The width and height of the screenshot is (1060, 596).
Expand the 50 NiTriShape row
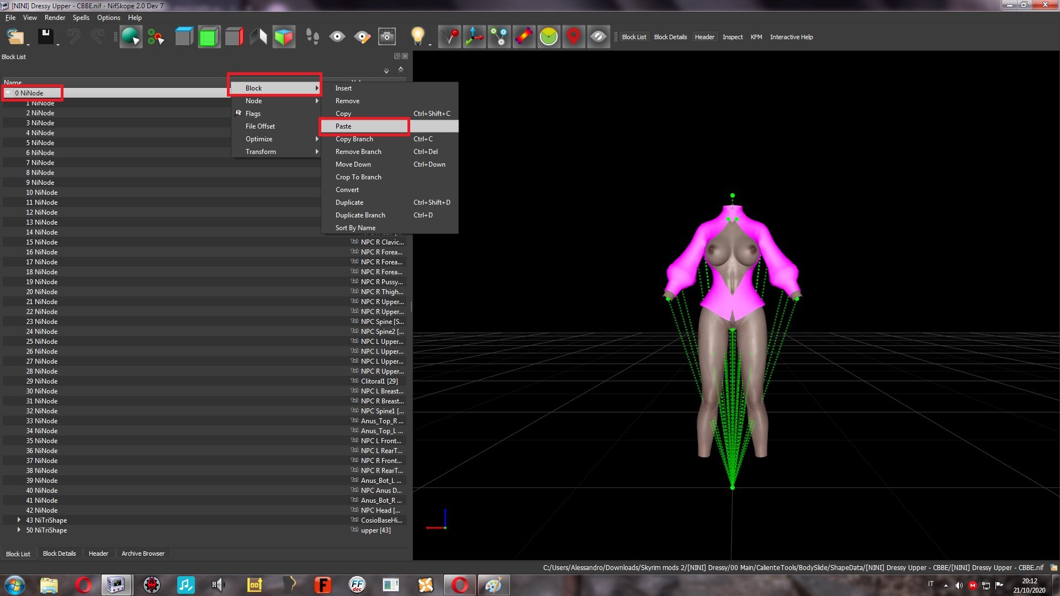[x=19, y=530]
